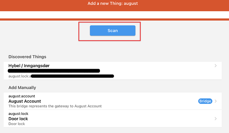Click the "Add a new Thing: august" title

pos(113,3)
